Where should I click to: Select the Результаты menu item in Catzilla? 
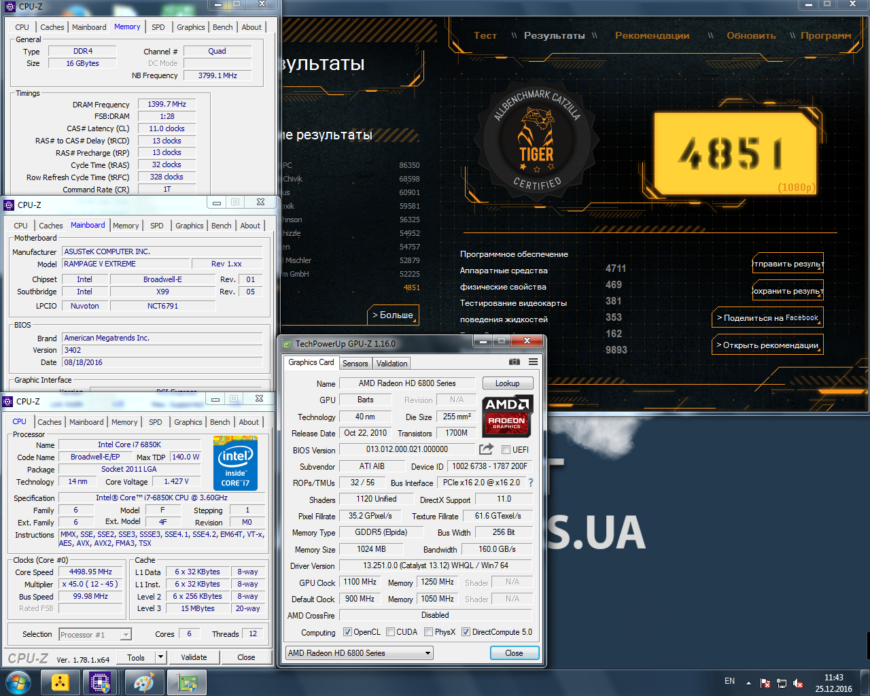(x=554, y=35)
